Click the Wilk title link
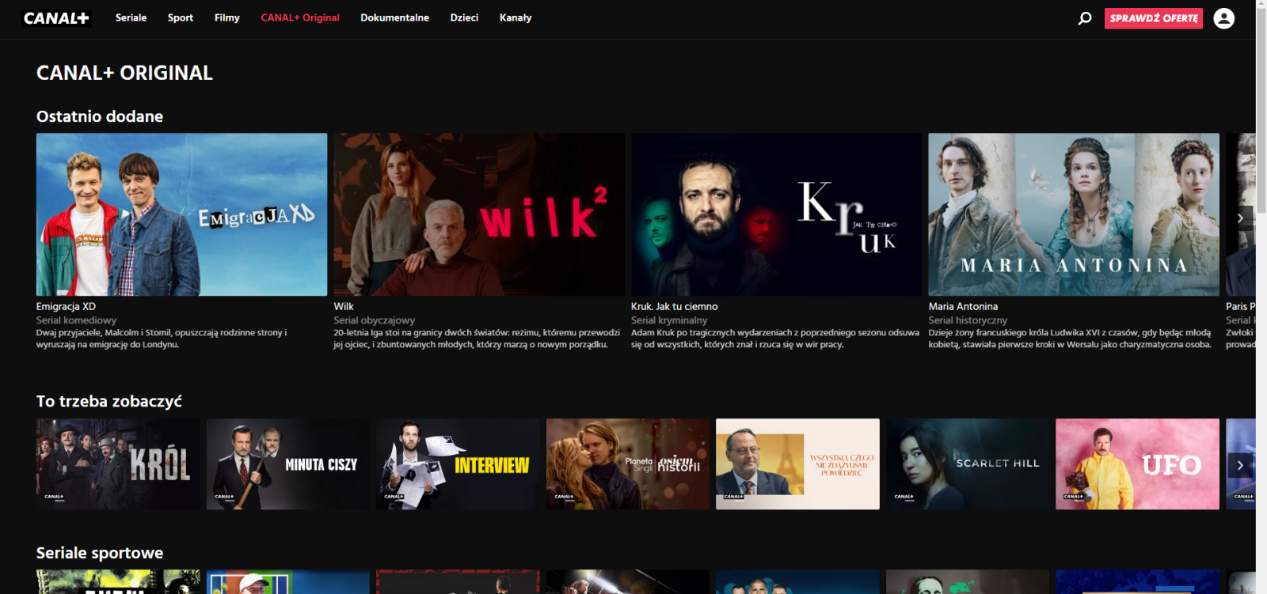 pos(344,306)
